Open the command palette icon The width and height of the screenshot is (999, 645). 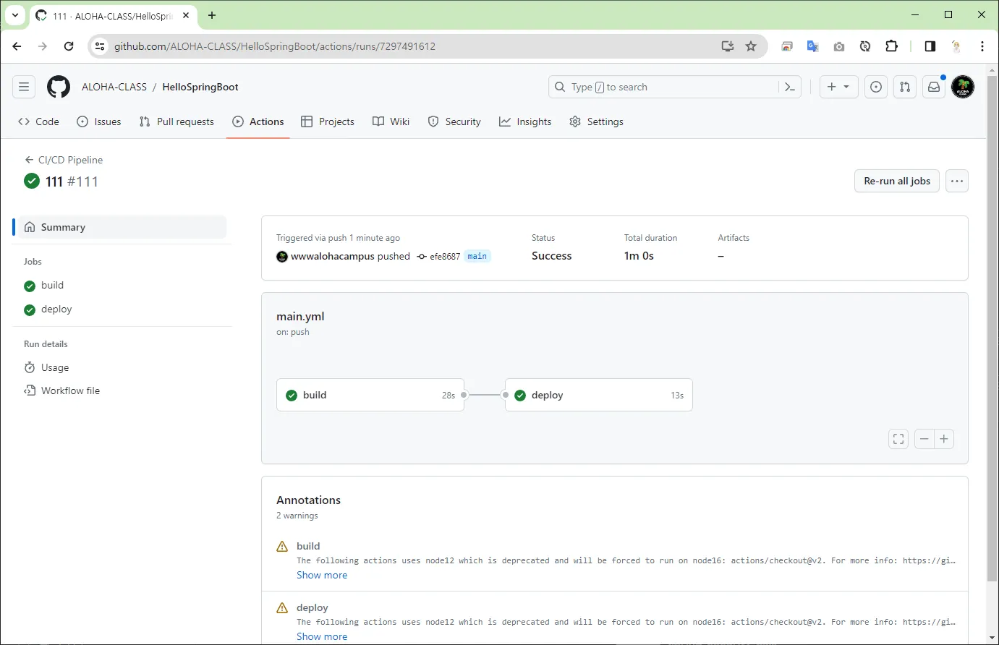[x=790, y=87]
